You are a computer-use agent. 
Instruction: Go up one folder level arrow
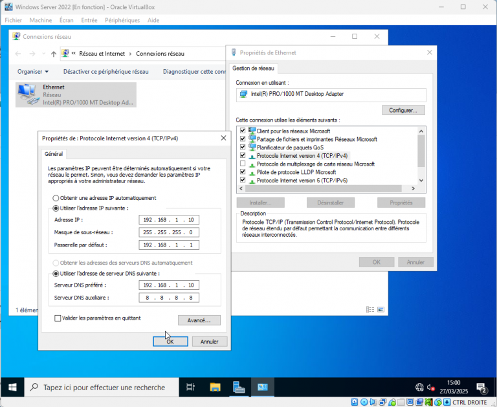coord(53,54)
